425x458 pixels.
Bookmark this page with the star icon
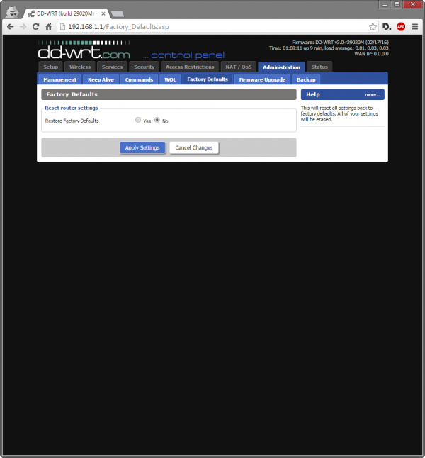pos(373,26)
